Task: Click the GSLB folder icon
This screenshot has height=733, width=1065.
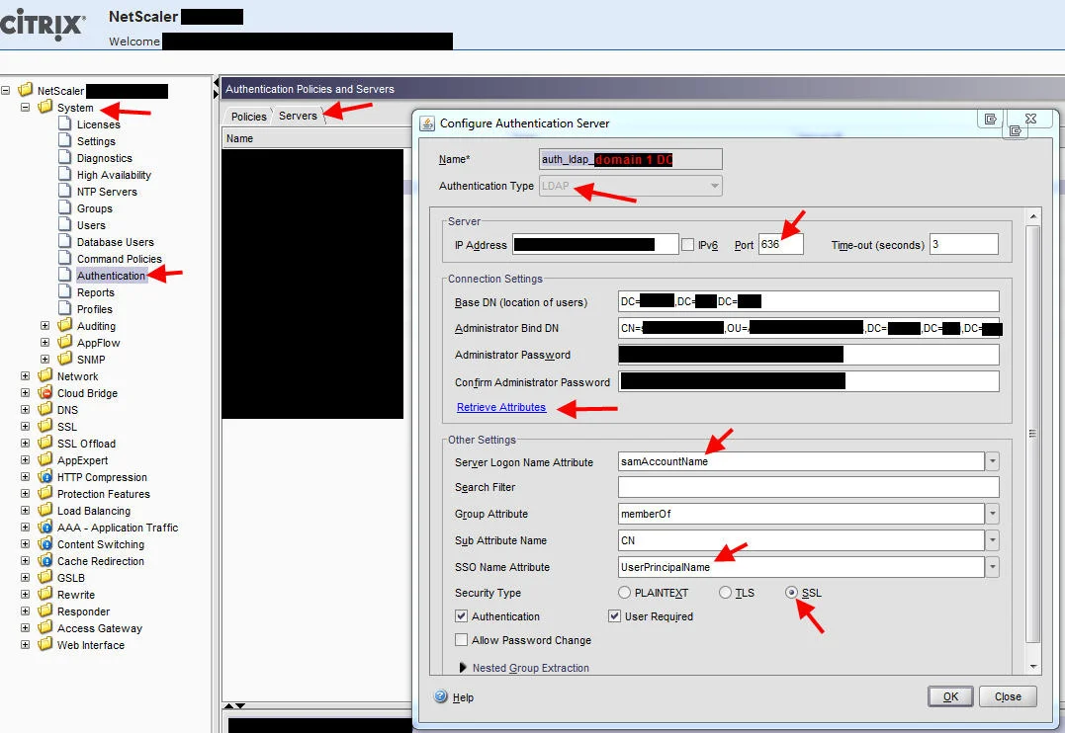Action: (45, 577)
